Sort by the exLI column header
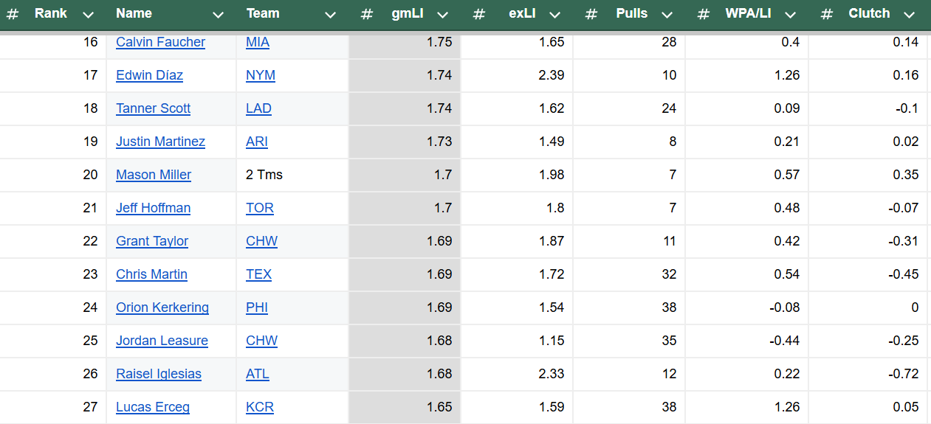931x424 pixels. tap(522, 13)
